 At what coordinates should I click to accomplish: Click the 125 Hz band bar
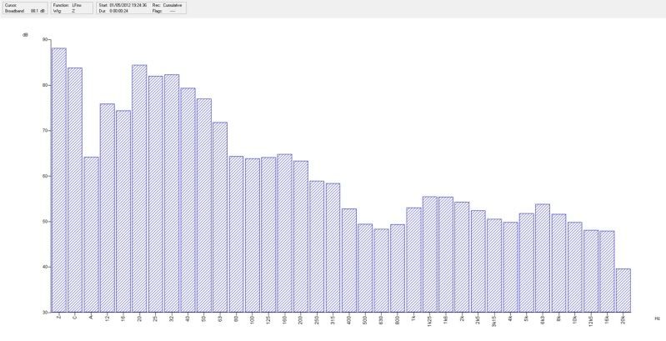point(268,234)
